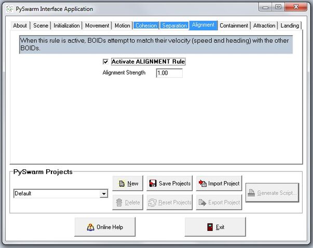Click the Import Project button text

224,183
